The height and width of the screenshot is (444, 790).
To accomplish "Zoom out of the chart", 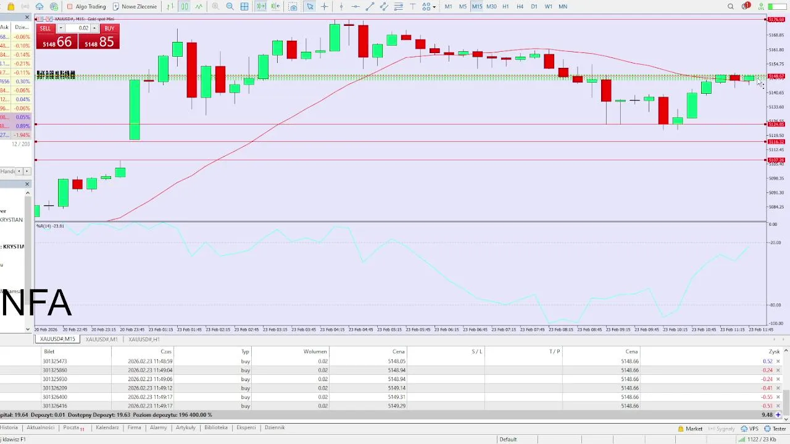I will coord(230,7).
